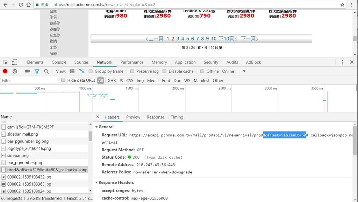Open the AdBlock tab
The height and width of the screenshot is (202, 358).
click(x=253, y=62)
